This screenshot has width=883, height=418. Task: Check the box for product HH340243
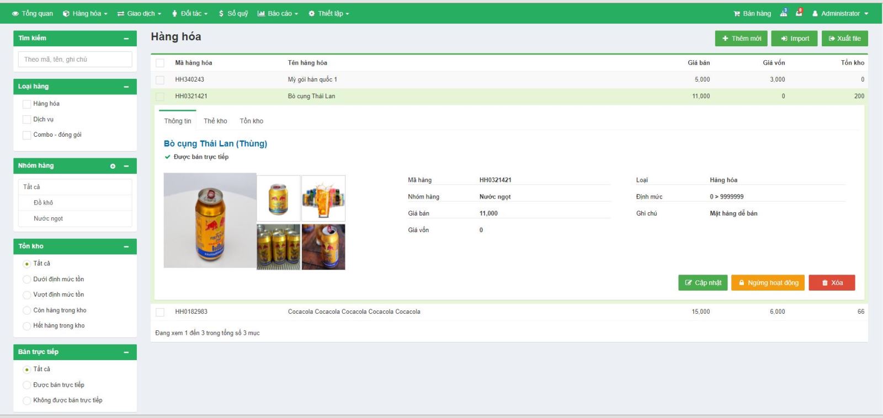pyautogui.click(x=160, y=80)
